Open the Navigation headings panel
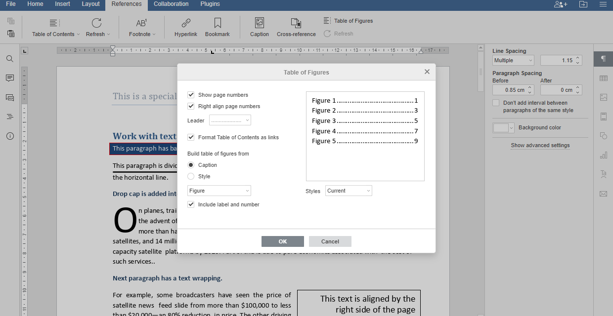 pyautogui.click(x=9, y=117)
